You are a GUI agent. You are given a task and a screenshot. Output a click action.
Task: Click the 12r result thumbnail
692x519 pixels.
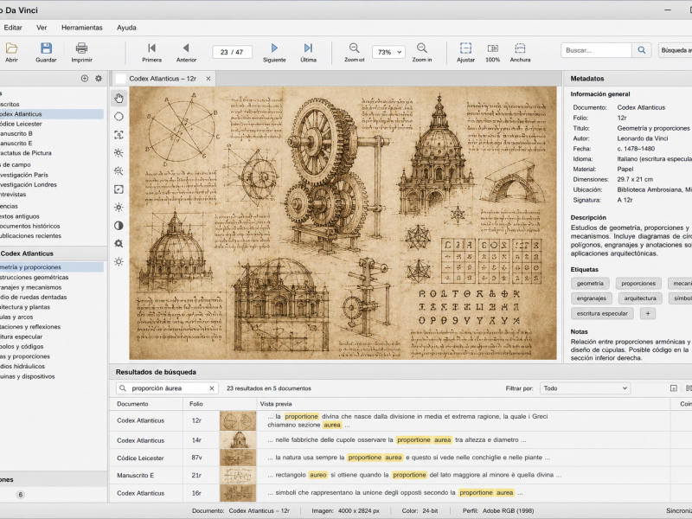click(238, 420)
